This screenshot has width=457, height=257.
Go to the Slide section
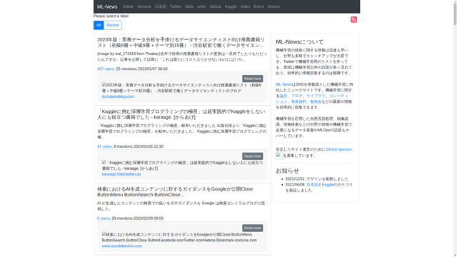[x=189, y=6]
